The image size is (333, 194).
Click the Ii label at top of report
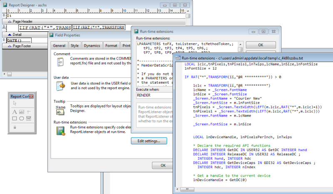click(x=9, y=16)
